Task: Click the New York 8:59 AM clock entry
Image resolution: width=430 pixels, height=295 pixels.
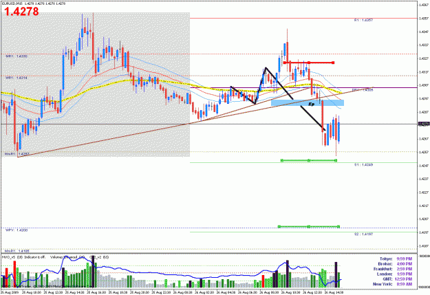Action: pos(392,284)
